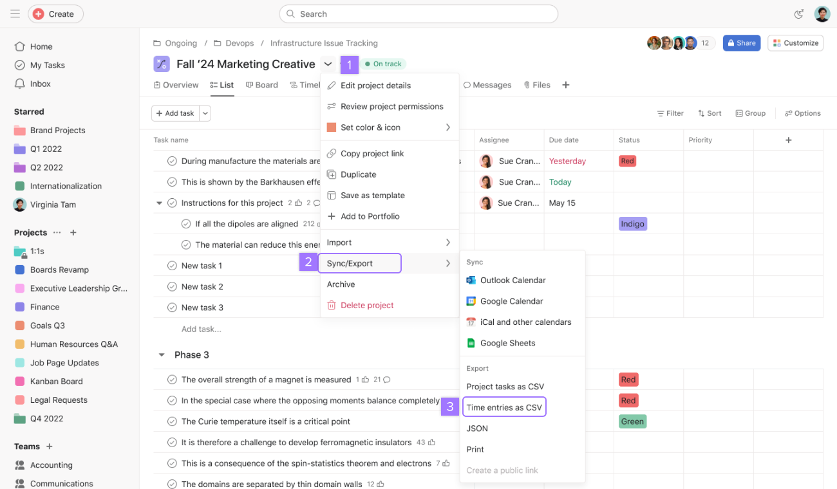This screenshot has width=837, height=489.
Task: Open the Customize panel
Action: point(795,42)
